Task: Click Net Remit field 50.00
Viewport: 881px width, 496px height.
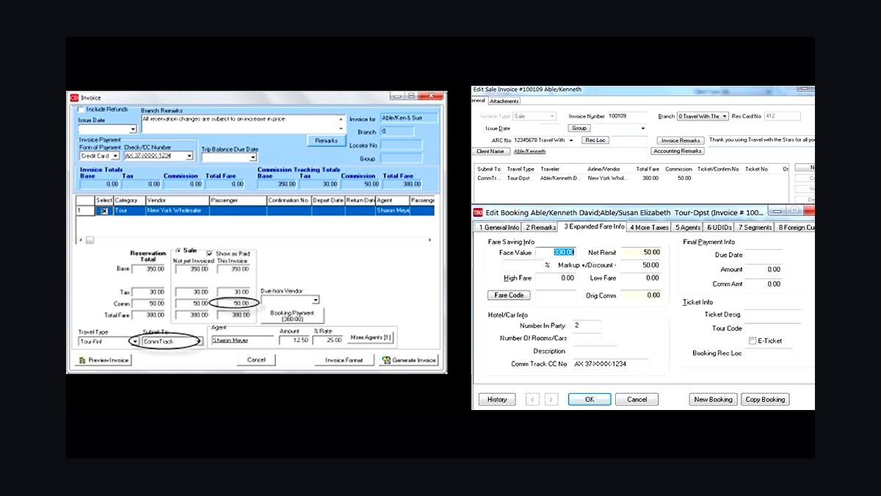Action: click(640, 252)
